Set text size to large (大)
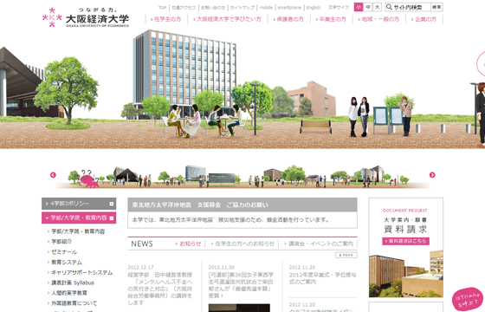Viewport: 485px width, 312px height. 377,7
